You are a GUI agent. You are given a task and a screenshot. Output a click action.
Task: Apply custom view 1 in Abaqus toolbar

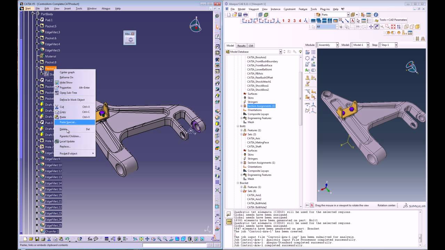(283, 21)
